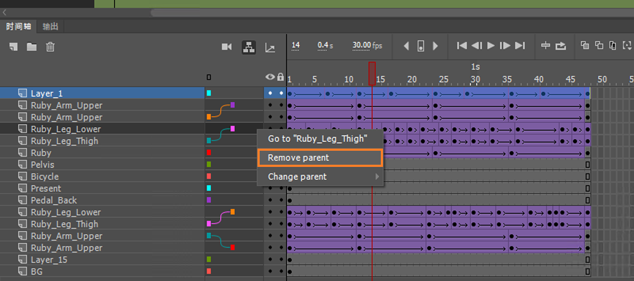
Task: Toggle the visibility dot for the Pelvis layer
Action: 270,165
